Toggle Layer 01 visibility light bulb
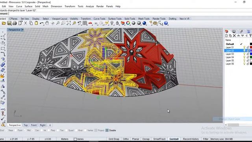Viewport: 252px width, 142px height. tap(244, 47)
